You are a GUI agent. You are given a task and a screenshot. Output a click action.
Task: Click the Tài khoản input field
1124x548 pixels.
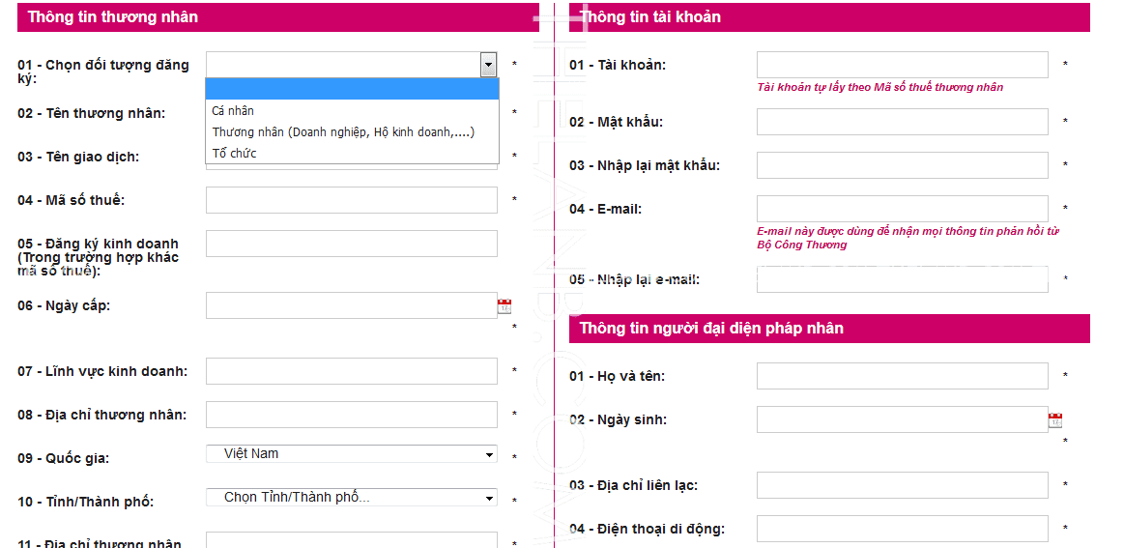(902, 65)
